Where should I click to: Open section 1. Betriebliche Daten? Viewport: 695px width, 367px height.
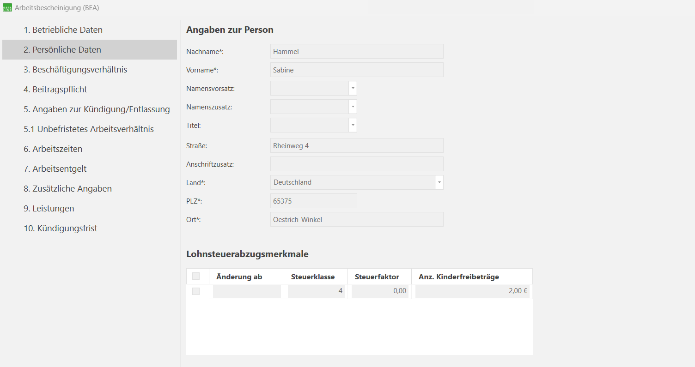click(x=63, y=30)
